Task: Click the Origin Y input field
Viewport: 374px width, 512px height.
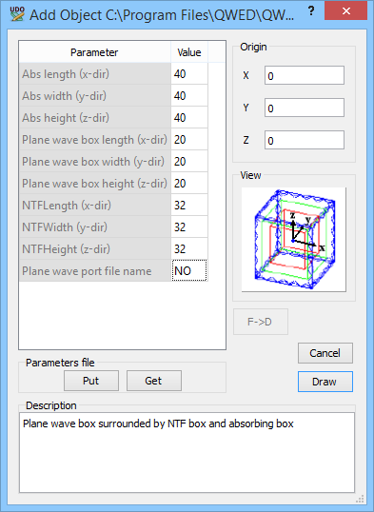Action: 305,108
